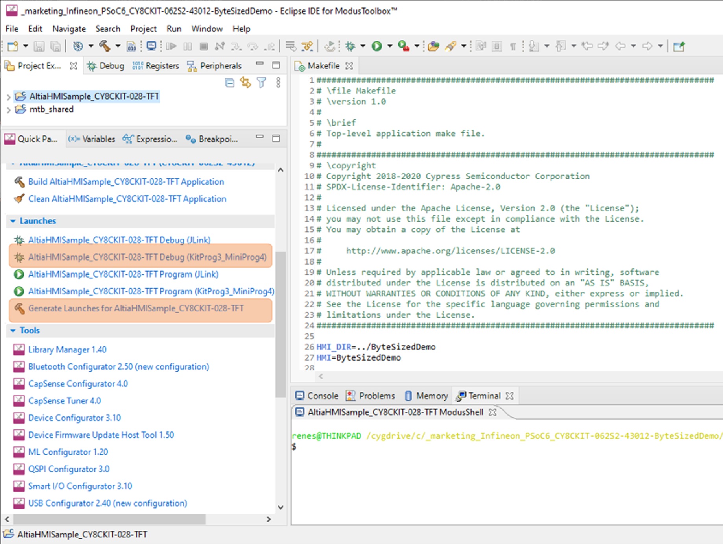Switch to the Problems tab

370,396
